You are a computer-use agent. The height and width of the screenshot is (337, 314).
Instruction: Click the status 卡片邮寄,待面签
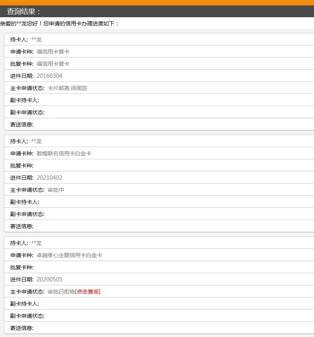67,88
